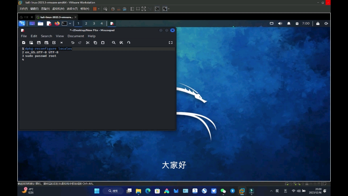Screen dimensions: 348x196
Task: Open Kali power manager tray icon
Action: tap(297, 23)
